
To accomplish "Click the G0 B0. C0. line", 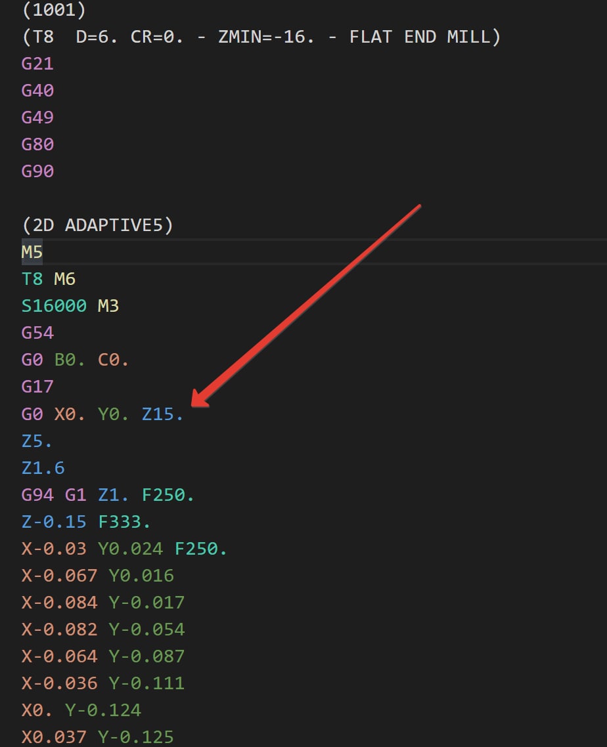I will 75,360.
